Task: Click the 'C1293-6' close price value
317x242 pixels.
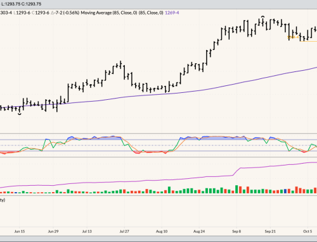Action: 41,13
